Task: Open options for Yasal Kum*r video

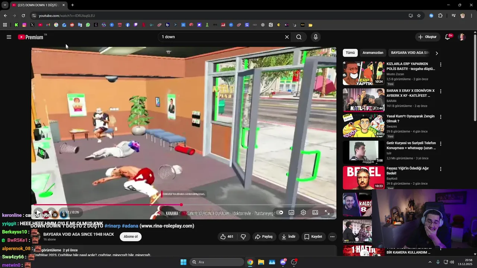Action: click(440, 117)
